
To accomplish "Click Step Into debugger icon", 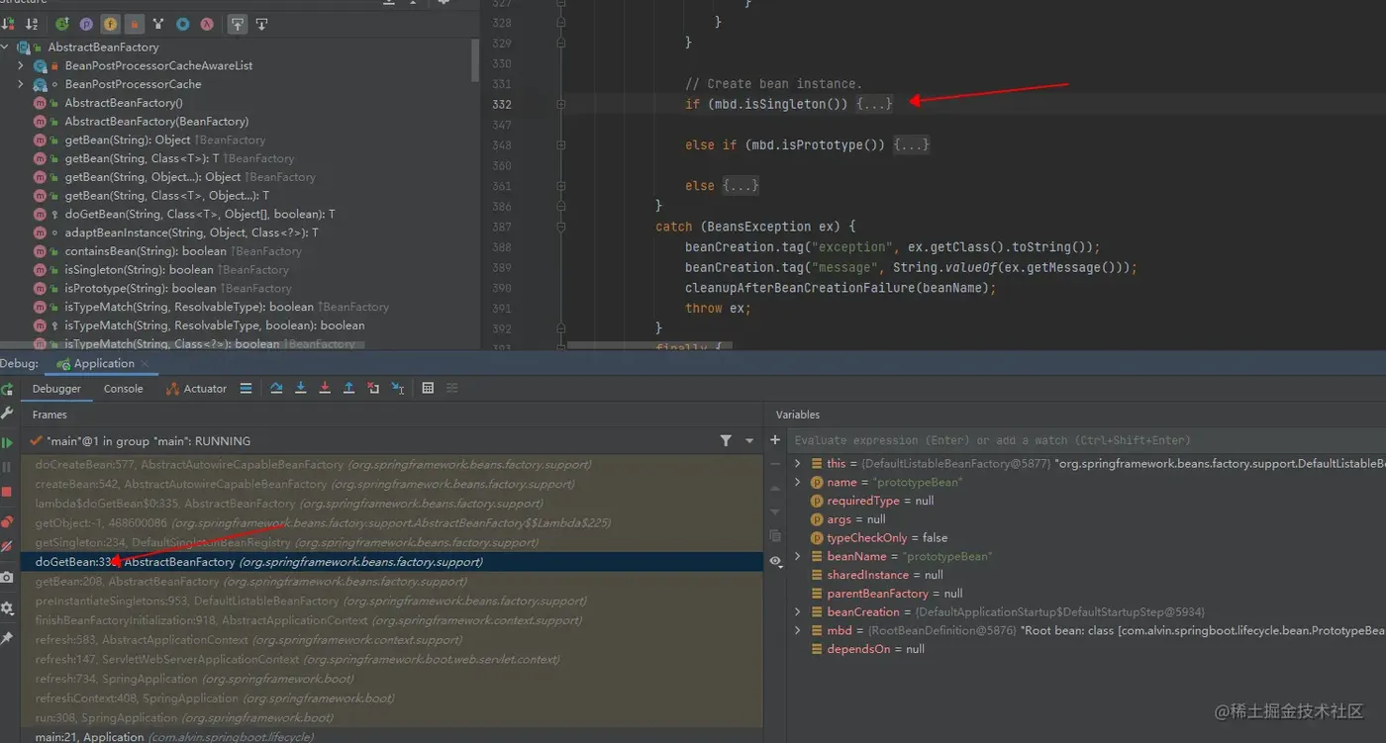I will click(x=301, y=389).
